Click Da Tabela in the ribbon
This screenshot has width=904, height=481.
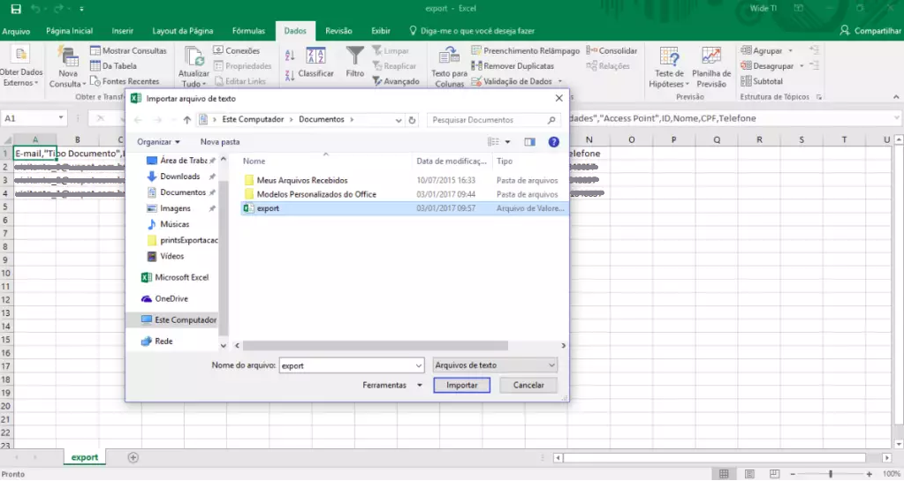click(114, 66)
